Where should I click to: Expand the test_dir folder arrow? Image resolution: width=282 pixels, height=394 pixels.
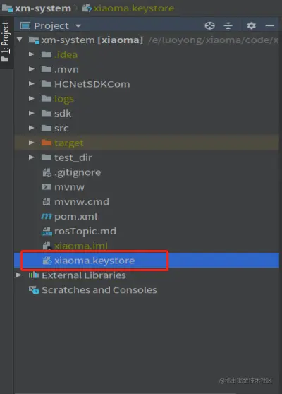click(31, 157)
